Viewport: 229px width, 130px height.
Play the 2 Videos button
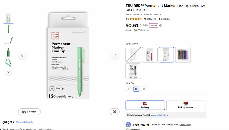(29, 112)
